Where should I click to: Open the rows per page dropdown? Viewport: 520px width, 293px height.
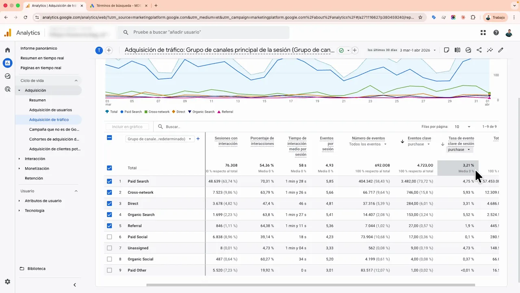pos(463,127)
